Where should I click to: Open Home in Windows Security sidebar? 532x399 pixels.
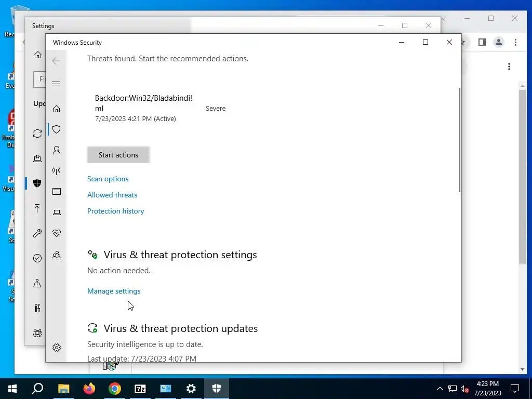point(57,109)
